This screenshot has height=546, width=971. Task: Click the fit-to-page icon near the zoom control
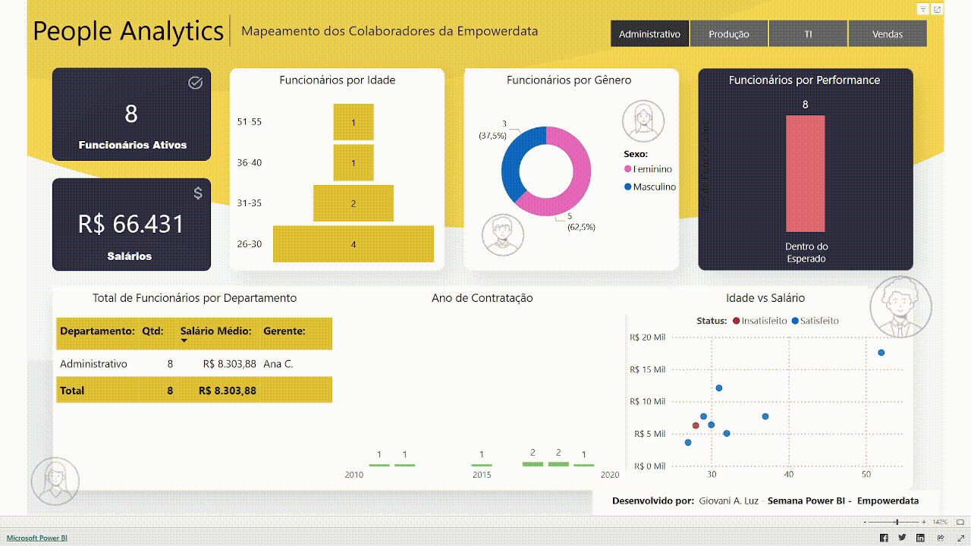[960, 522]
